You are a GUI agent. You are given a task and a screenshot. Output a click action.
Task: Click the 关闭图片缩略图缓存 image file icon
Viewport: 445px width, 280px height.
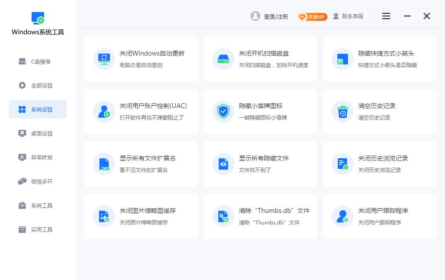click(x=104, y=216)
